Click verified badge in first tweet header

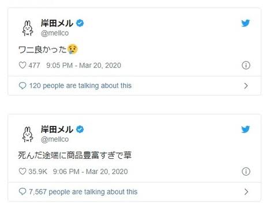[80, 23]
